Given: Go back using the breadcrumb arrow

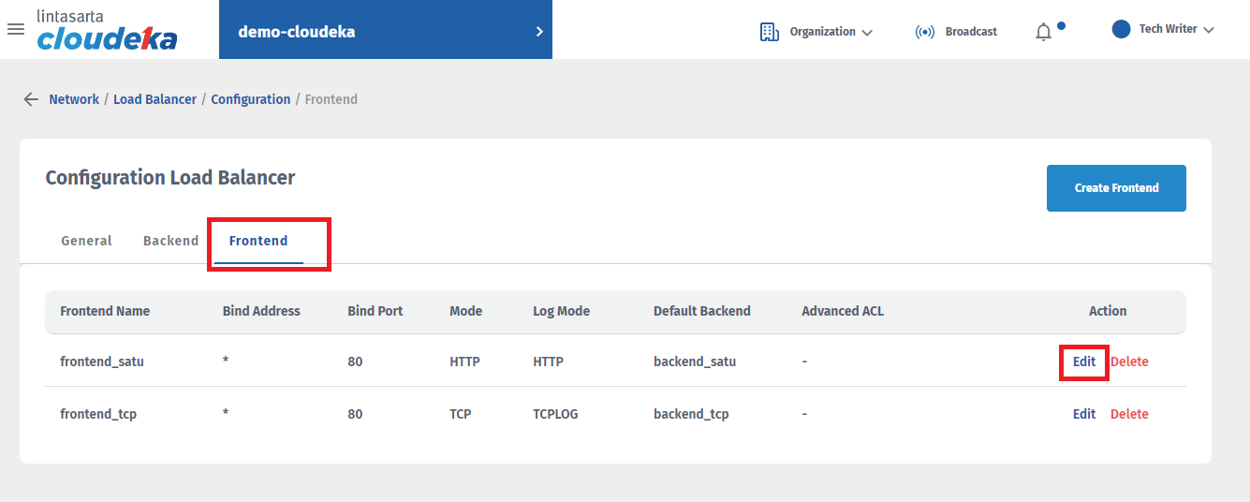Looking at the screenshot, I should [31, 99].
